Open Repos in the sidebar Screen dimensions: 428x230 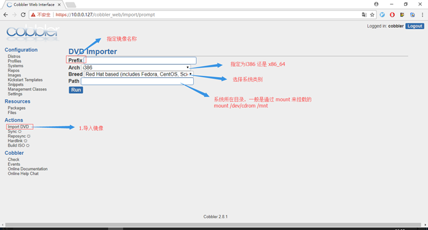13,70
